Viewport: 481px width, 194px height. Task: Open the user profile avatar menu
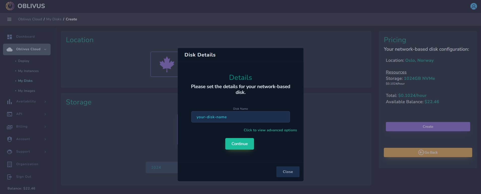click(x=473, y=6)
